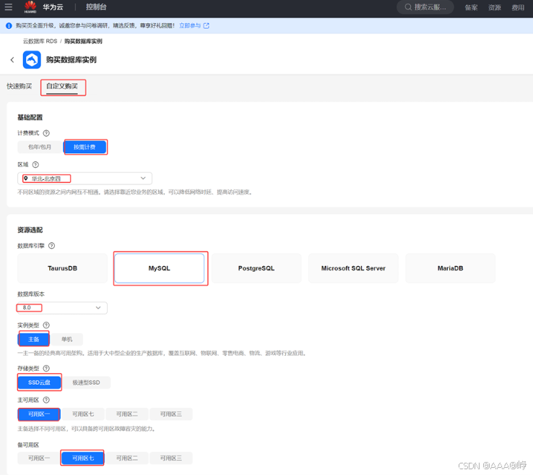
Task: Open help icon next to 区域
Action: 35,165
